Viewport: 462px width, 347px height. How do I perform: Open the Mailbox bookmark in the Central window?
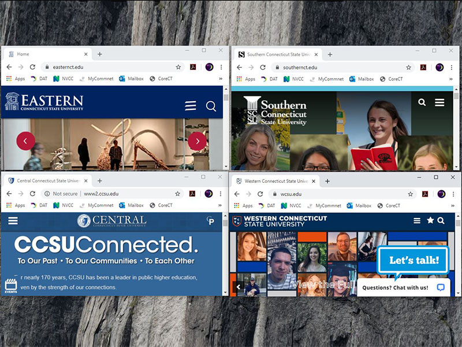[131, 205]
